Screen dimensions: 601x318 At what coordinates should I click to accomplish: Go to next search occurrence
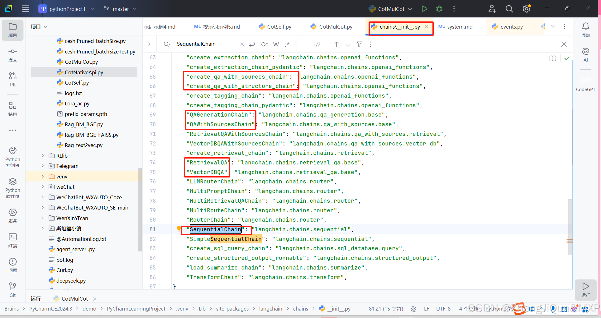pos(348,44)
